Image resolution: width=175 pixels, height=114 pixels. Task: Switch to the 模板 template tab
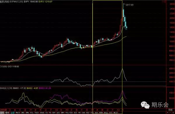click(7, 113)
